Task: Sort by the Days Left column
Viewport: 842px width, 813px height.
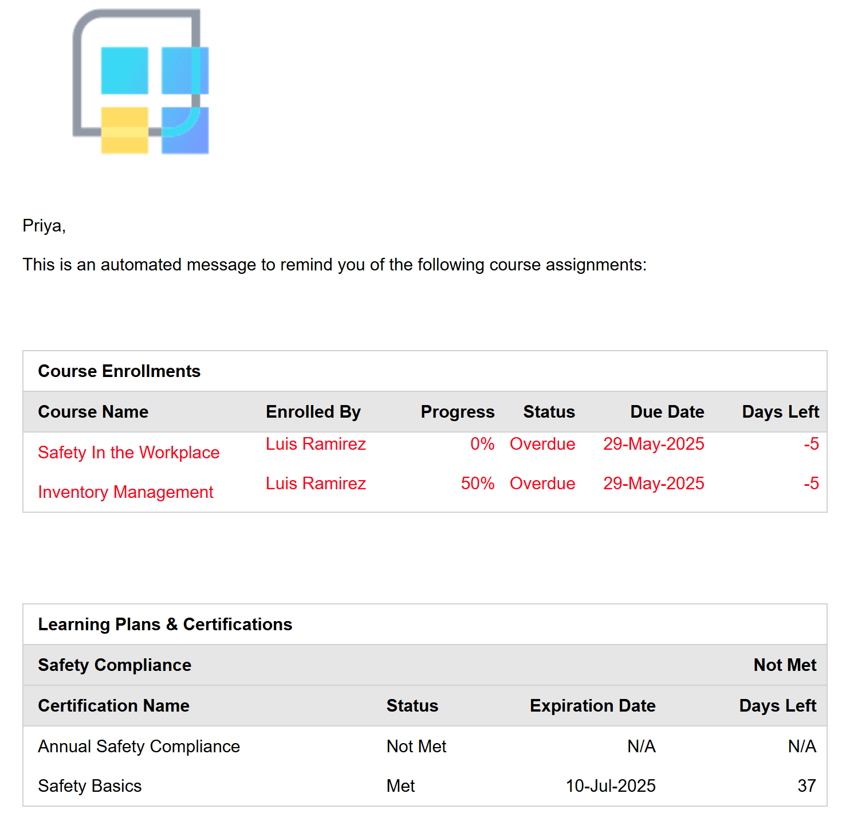Action: pos(780,412)
